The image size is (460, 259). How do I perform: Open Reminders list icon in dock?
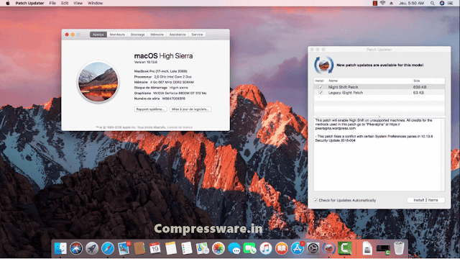[x=187, y=248]
